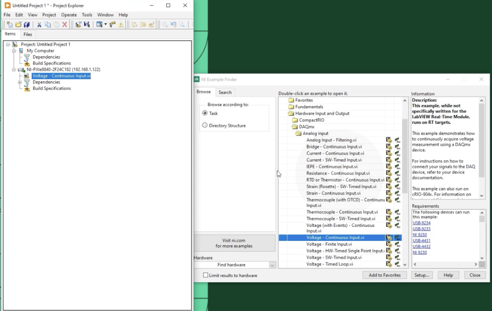Select Voltage - Continuous Input.vi in Project Explorer
Screen dimensions: 492x311
[x=61, y=75]
